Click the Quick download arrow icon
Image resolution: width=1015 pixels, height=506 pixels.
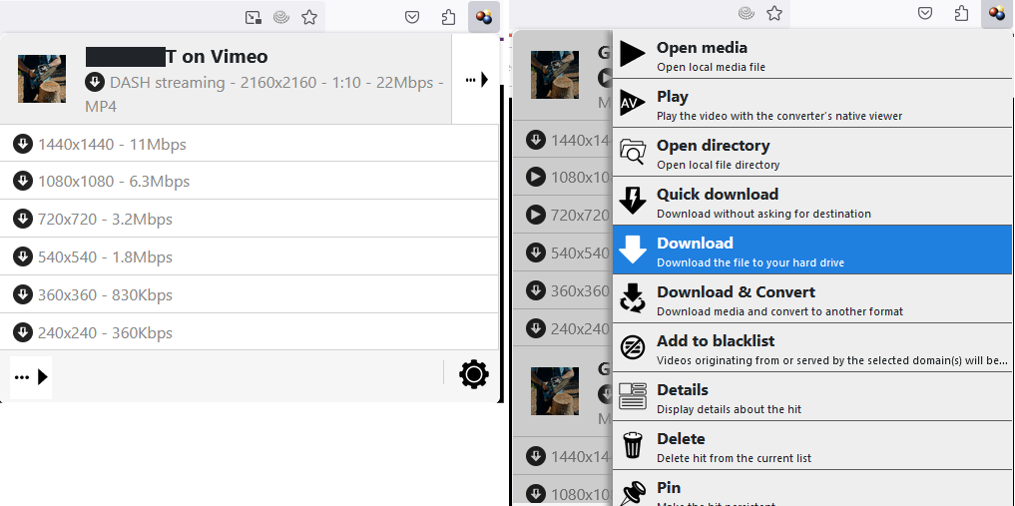pyautogui.click(x=633, y=201)
